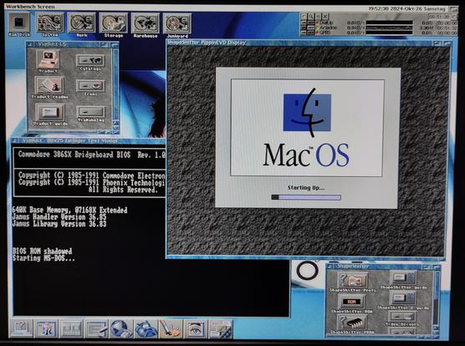Launch the first dock icon with checklist
This screenshot has width=465, height=346.
(x=21, y=328)
